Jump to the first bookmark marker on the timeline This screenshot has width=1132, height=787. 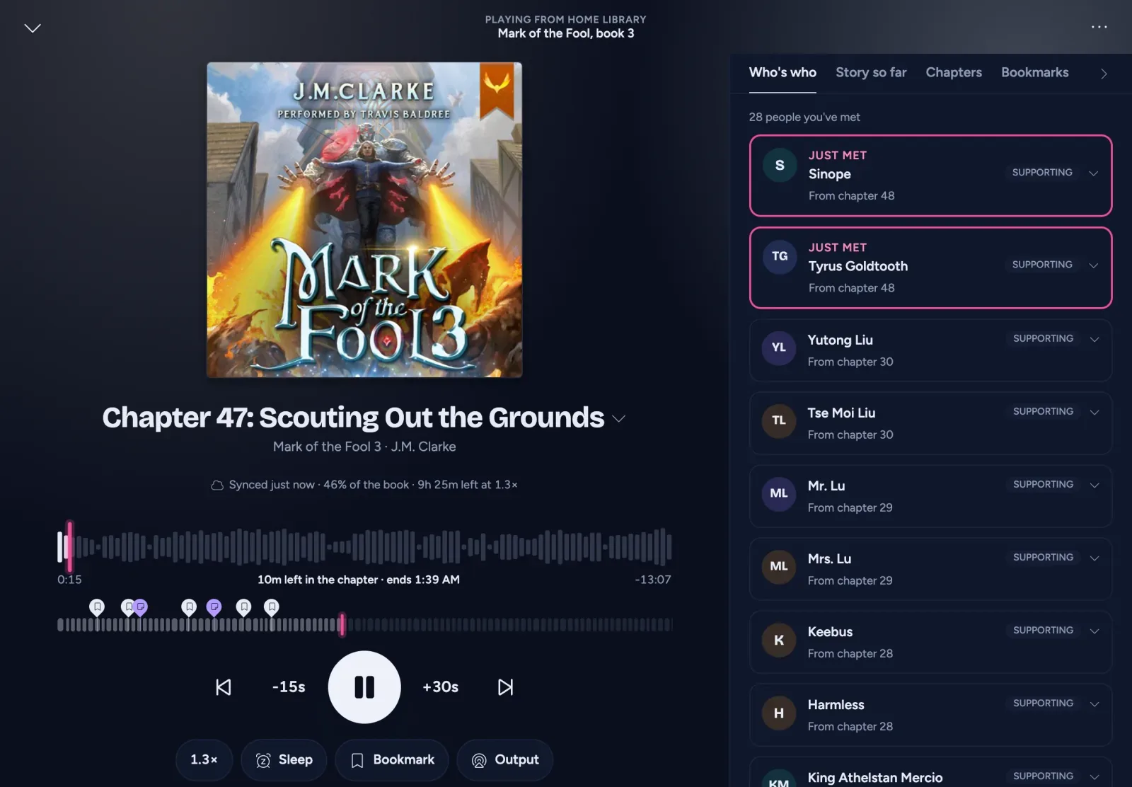point(97,607)
